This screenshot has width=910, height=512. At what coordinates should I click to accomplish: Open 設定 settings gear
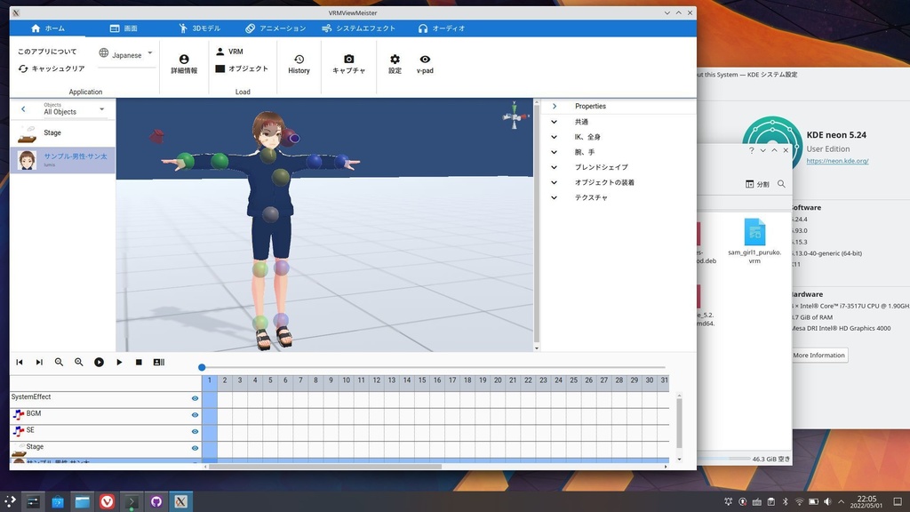click(395, 60)
